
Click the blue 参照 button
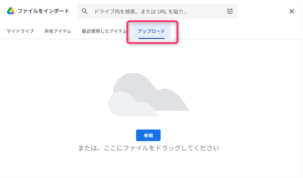tap(148, 135)
